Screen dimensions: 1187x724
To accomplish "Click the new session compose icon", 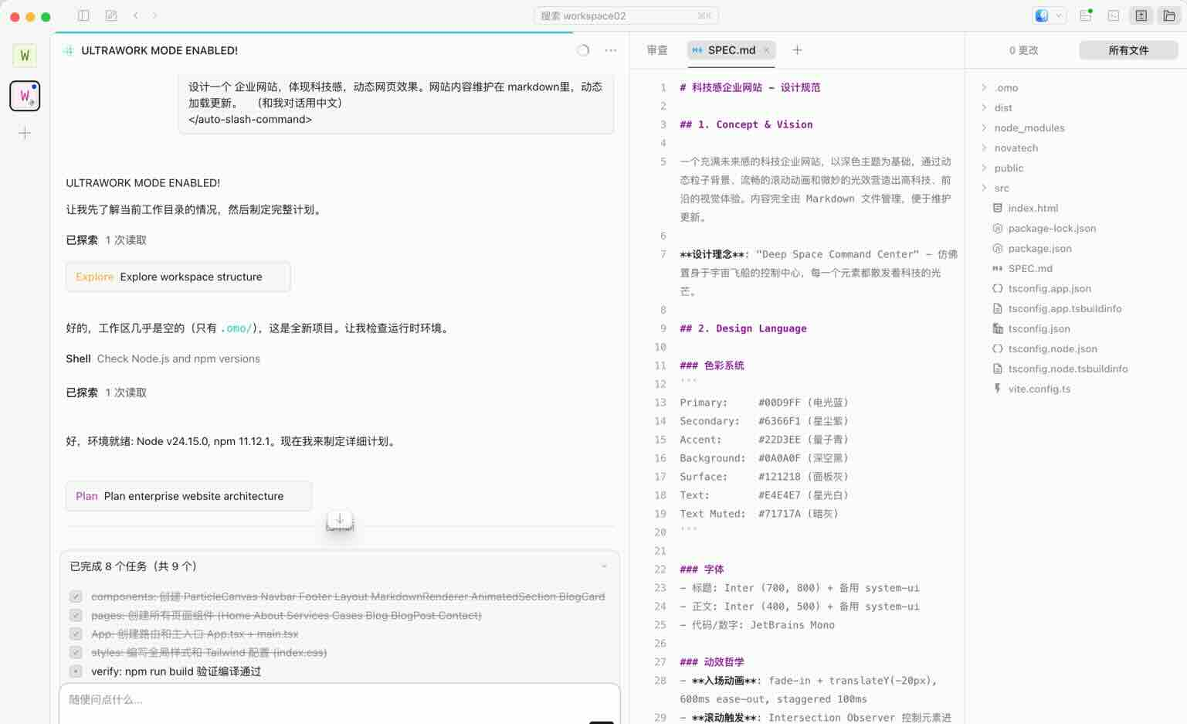I will 111,15.
